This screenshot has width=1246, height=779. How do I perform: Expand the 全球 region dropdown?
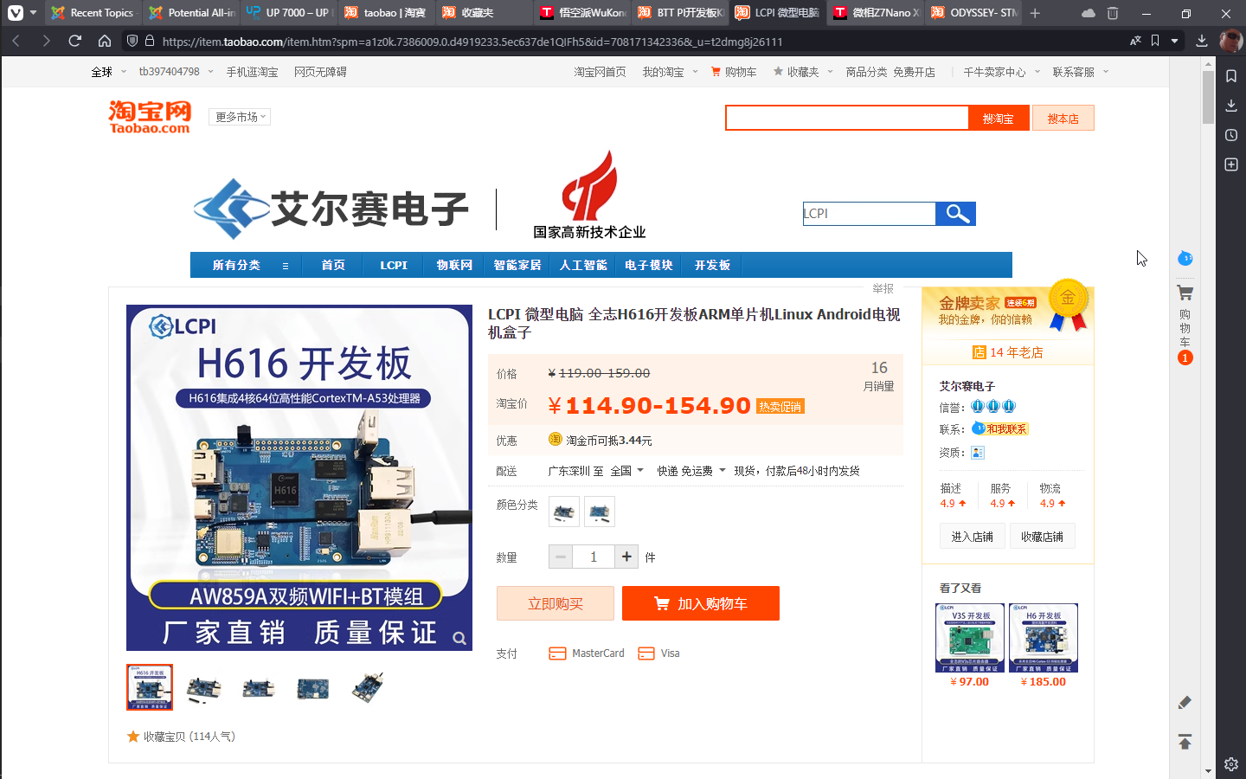pos(109,72)
